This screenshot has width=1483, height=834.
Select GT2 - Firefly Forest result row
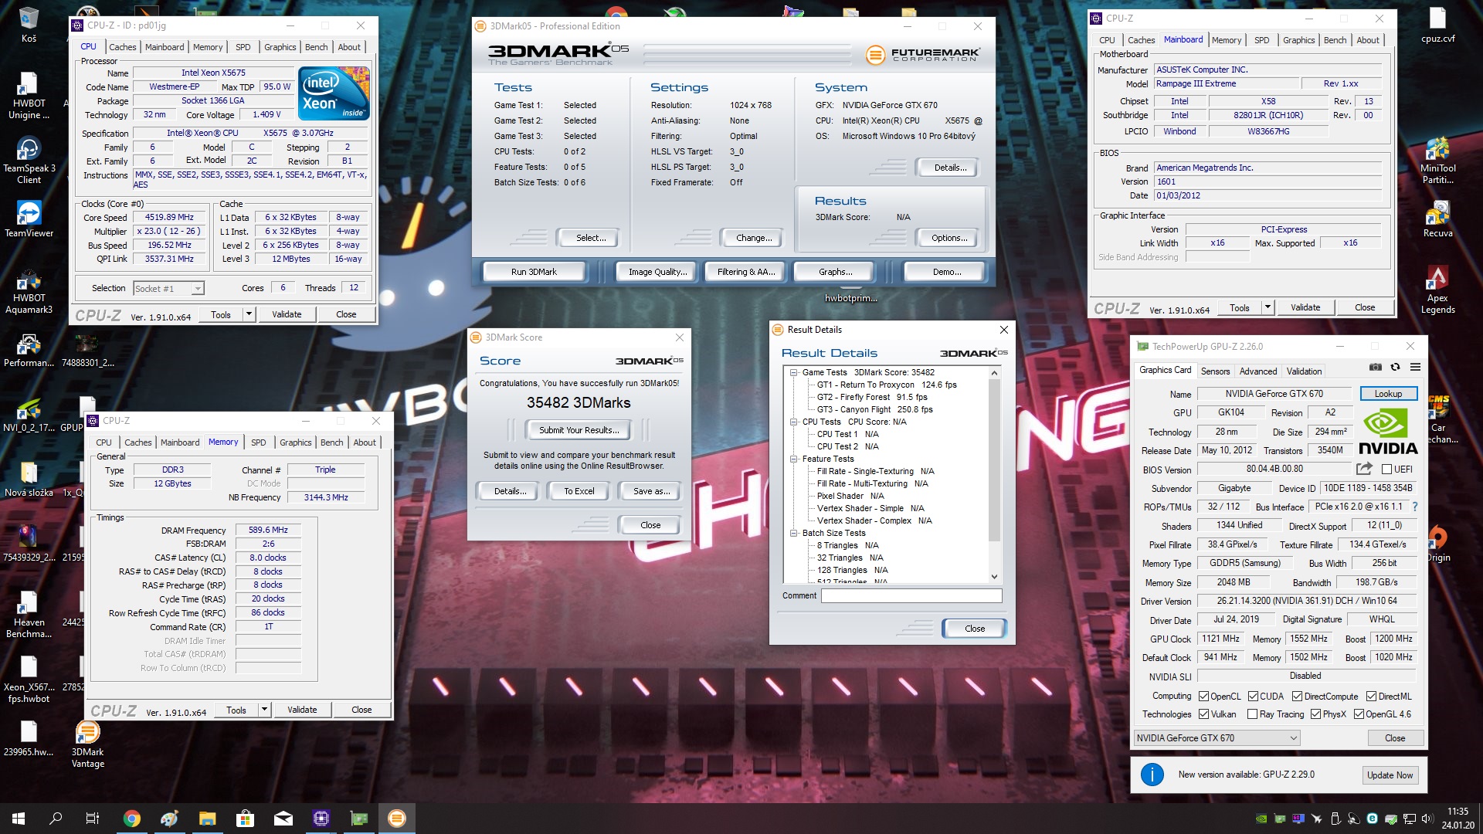871,397
